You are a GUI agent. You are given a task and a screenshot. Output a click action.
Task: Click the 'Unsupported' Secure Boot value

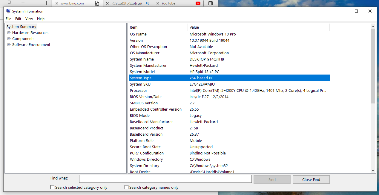pyautogui.click(x=201, y=147)
